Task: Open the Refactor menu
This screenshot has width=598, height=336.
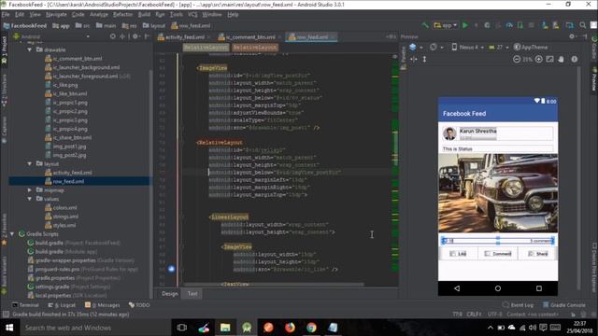Action: coord(122,15)
